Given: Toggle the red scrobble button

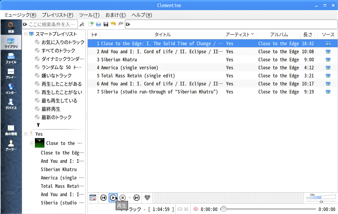Looking at the screenshot, I should 196,209.
